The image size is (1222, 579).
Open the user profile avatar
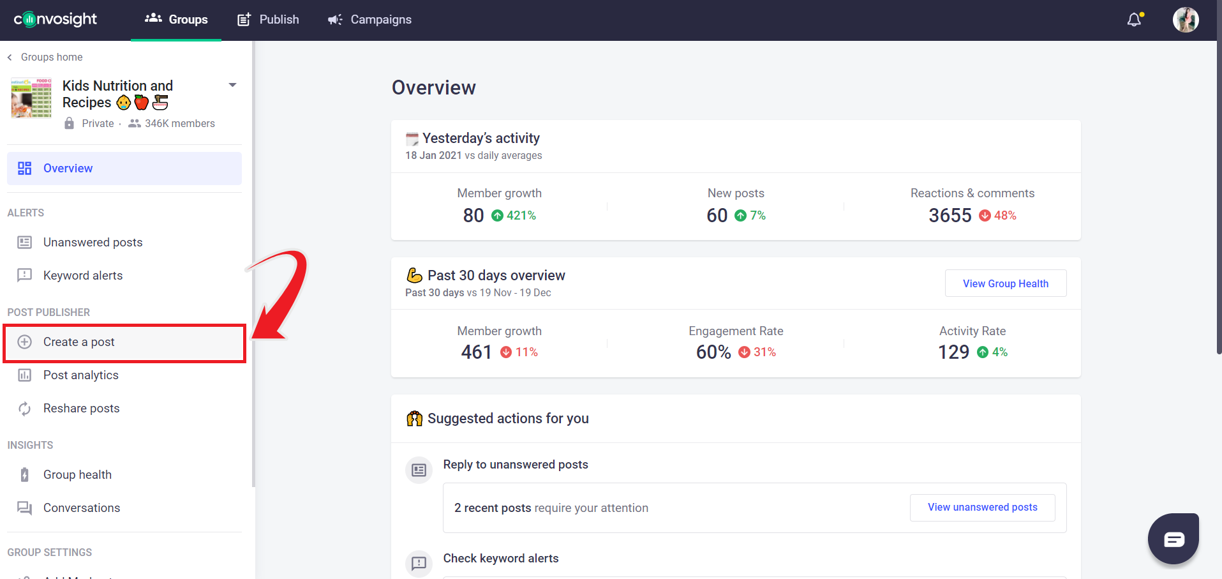[1186, 20]
